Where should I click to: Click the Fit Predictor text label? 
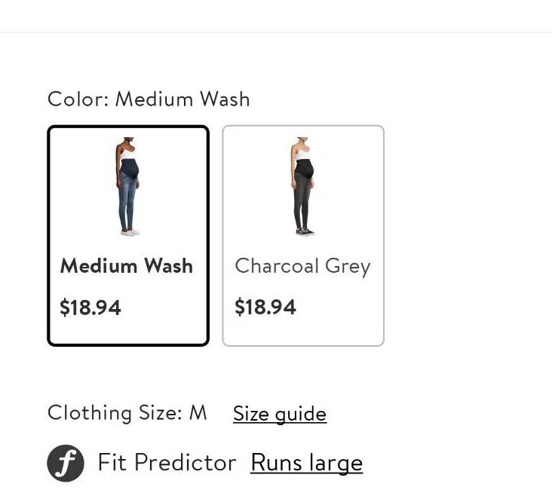[167, 462]
